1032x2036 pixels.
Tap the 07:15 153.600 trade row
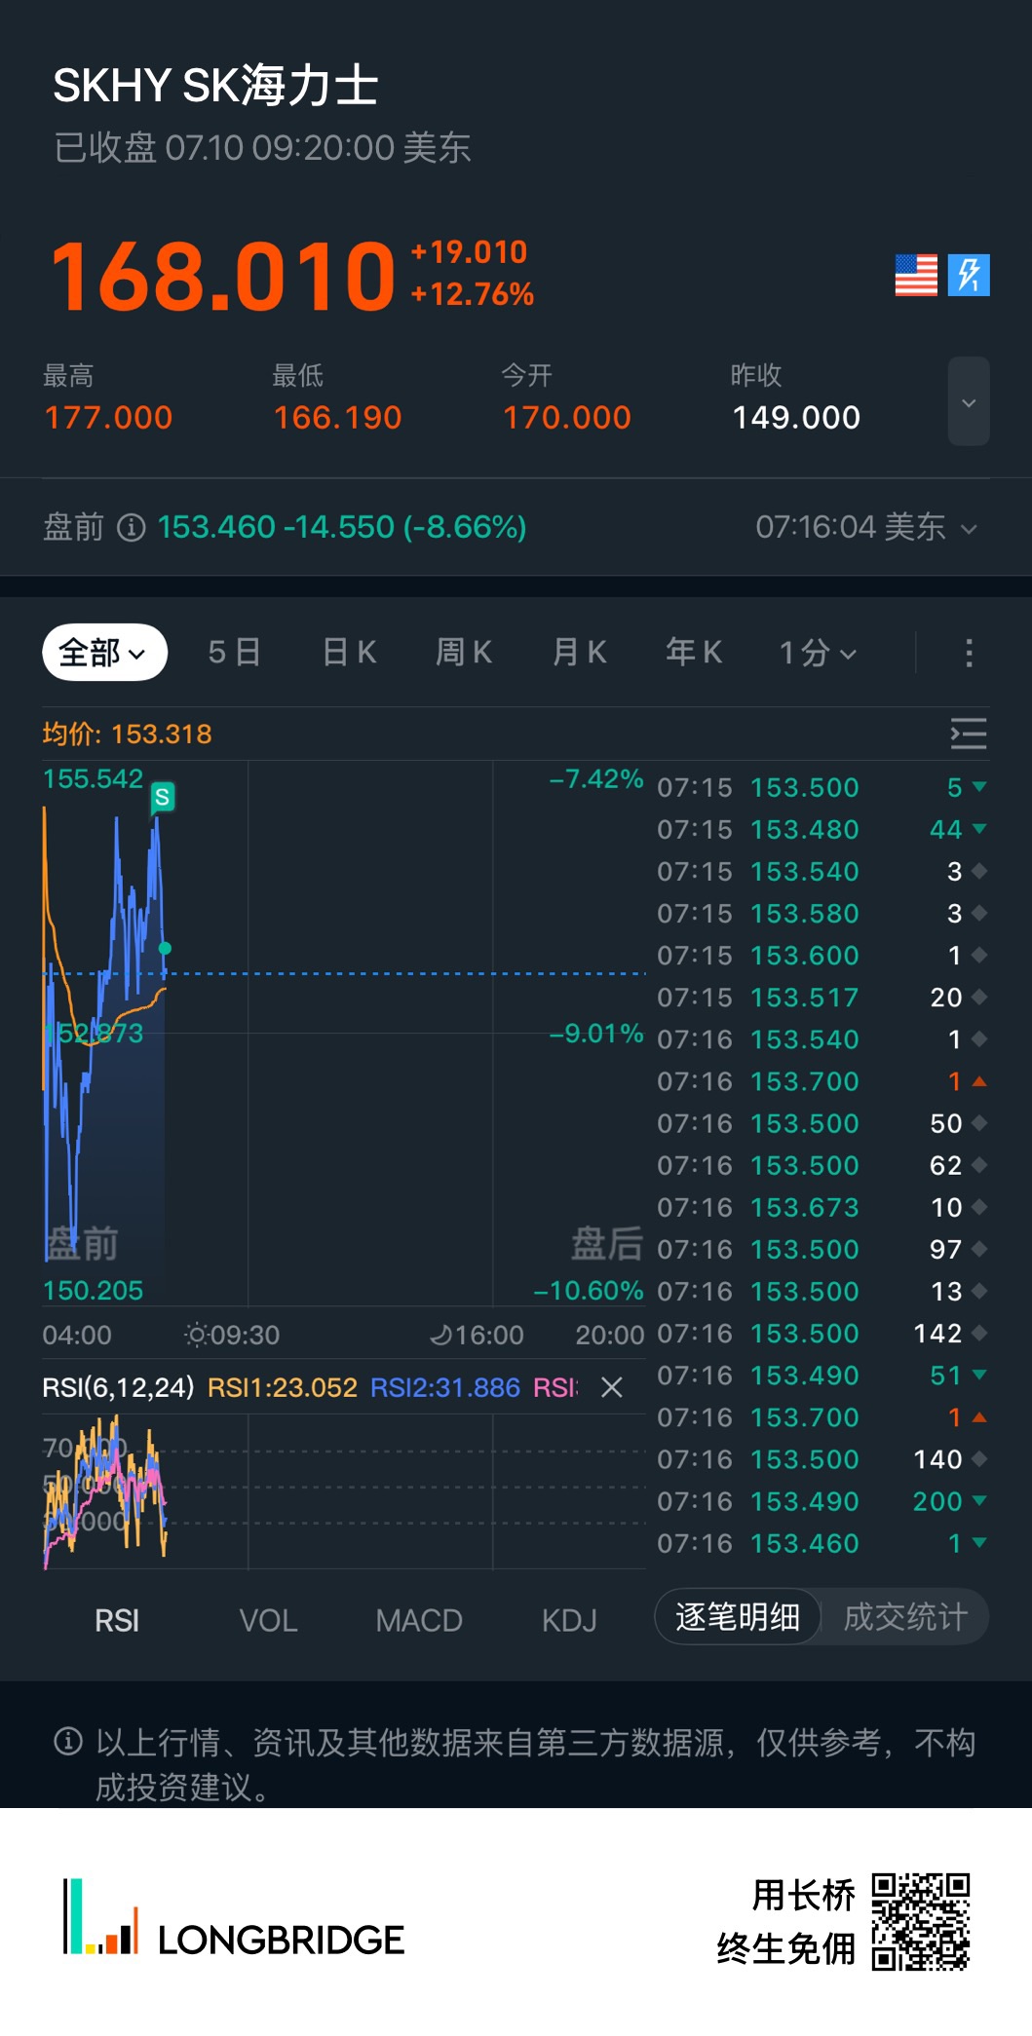(822, 956)
